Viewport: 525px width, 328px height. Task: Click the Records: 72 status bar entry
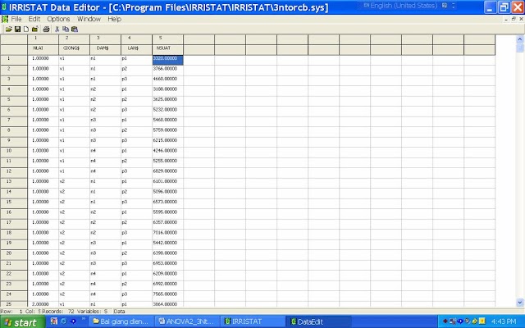[58, 312]
